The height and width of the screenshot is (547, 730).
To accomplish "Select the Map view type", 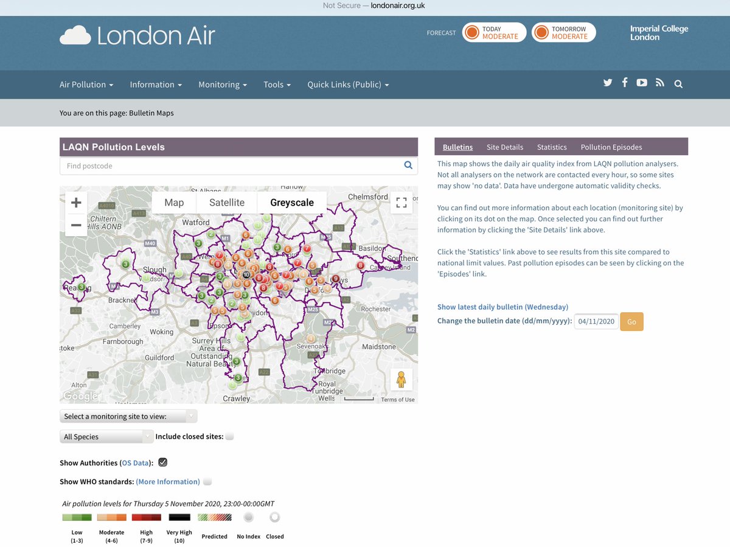I will 174,203.
